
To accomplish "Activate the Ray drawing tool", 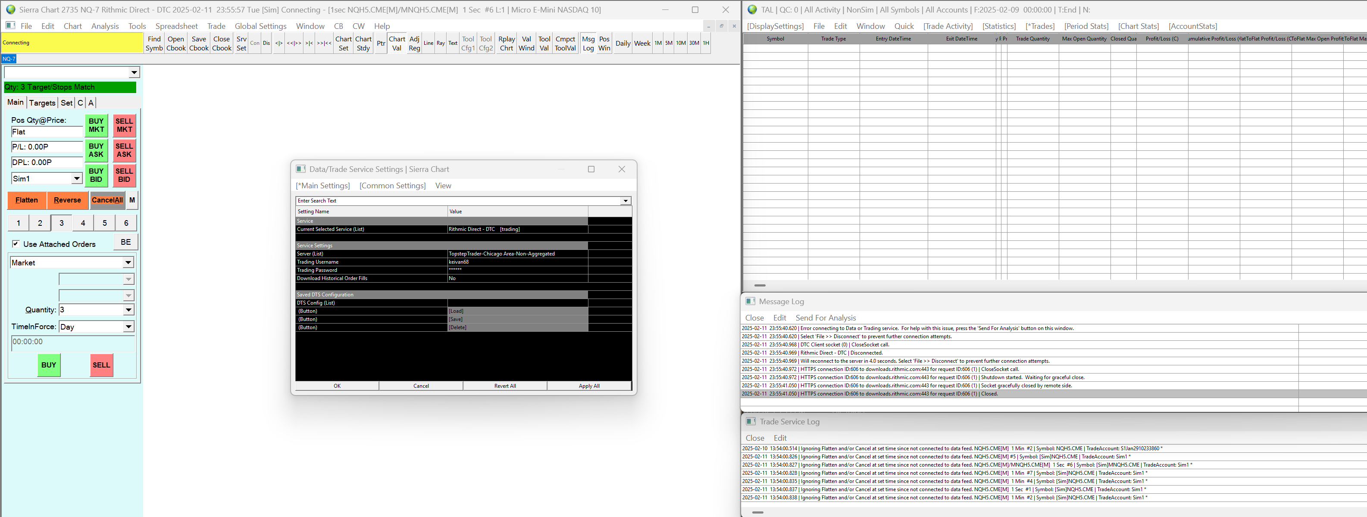I will (x=441, y=44).
